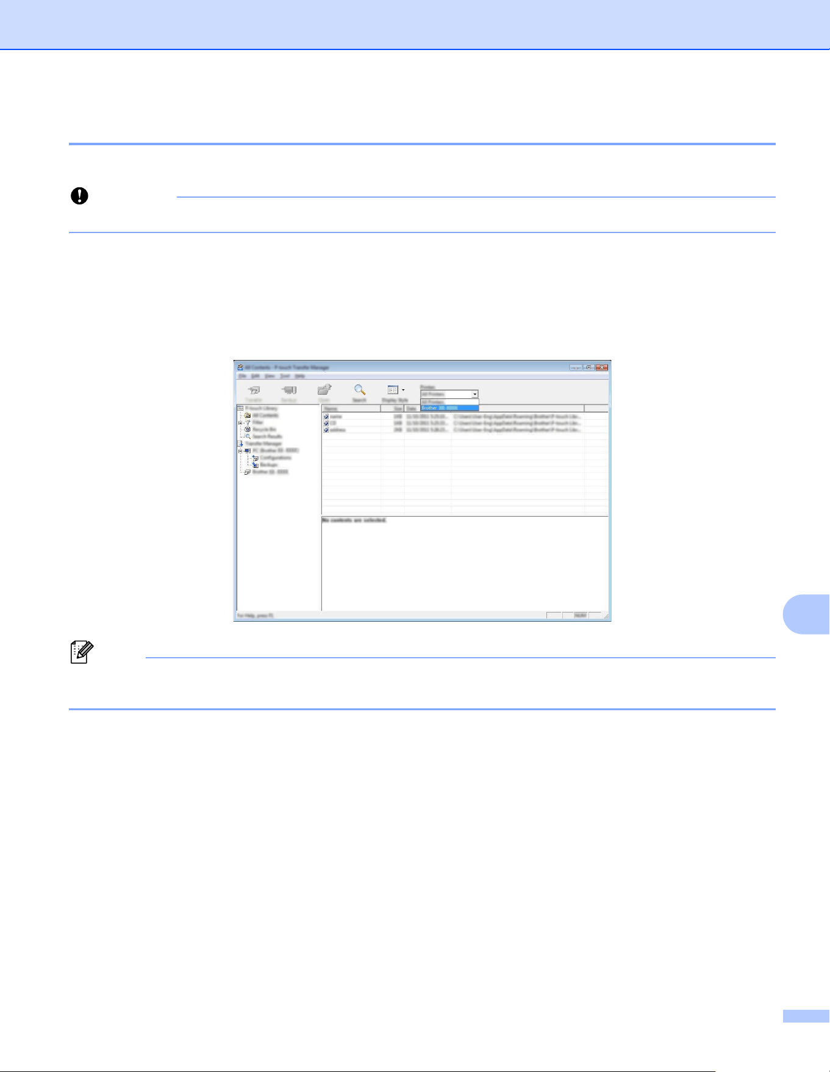Click the Search magnifier toolbar icon

click(x=360, y=389)
